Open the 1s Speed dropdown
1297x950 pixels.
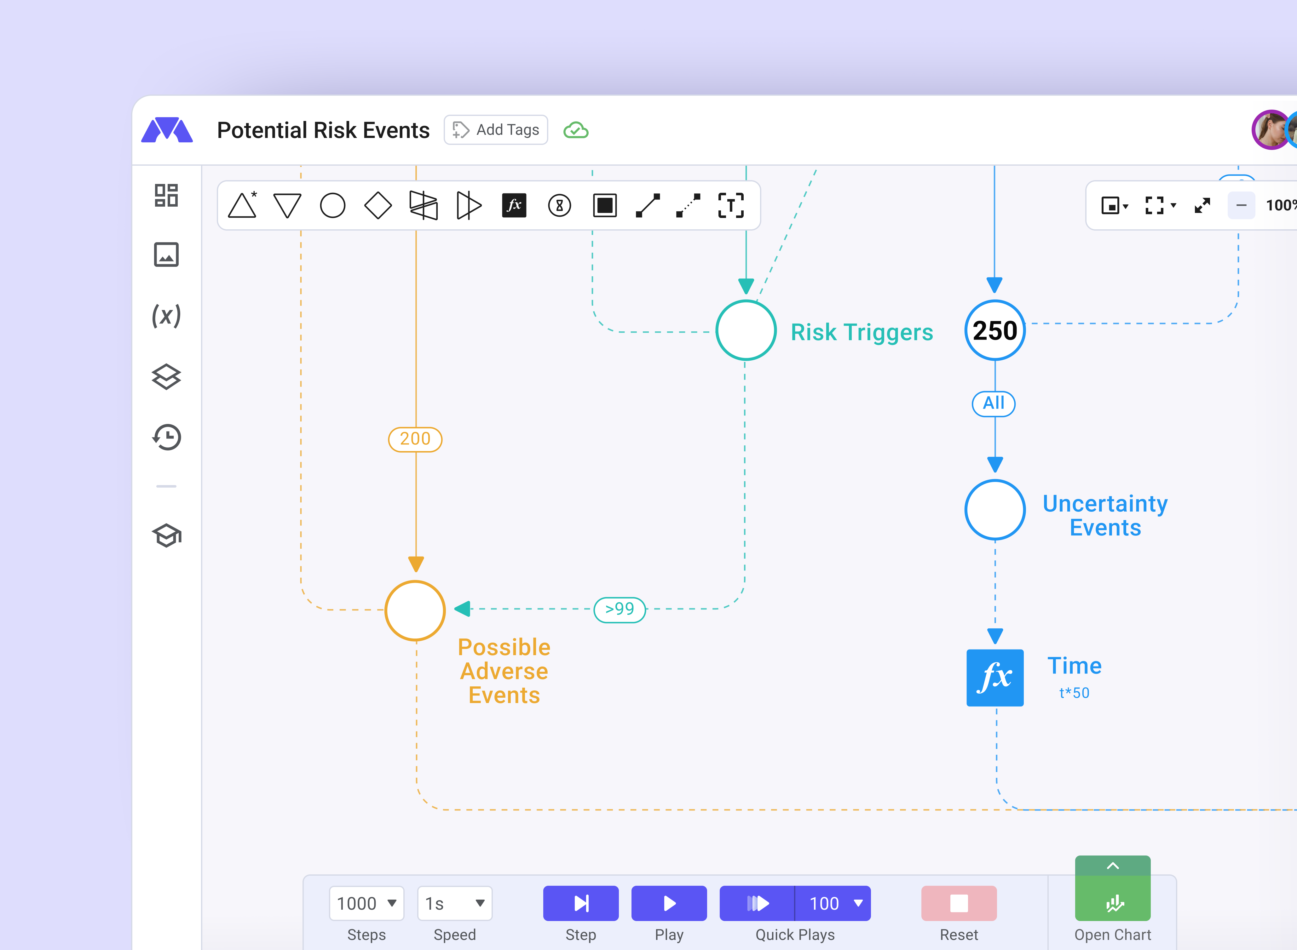click(454, 903)
